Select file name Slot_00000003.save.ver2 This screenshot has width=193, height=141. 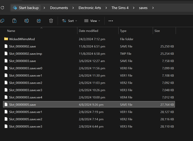click(26, 83)
